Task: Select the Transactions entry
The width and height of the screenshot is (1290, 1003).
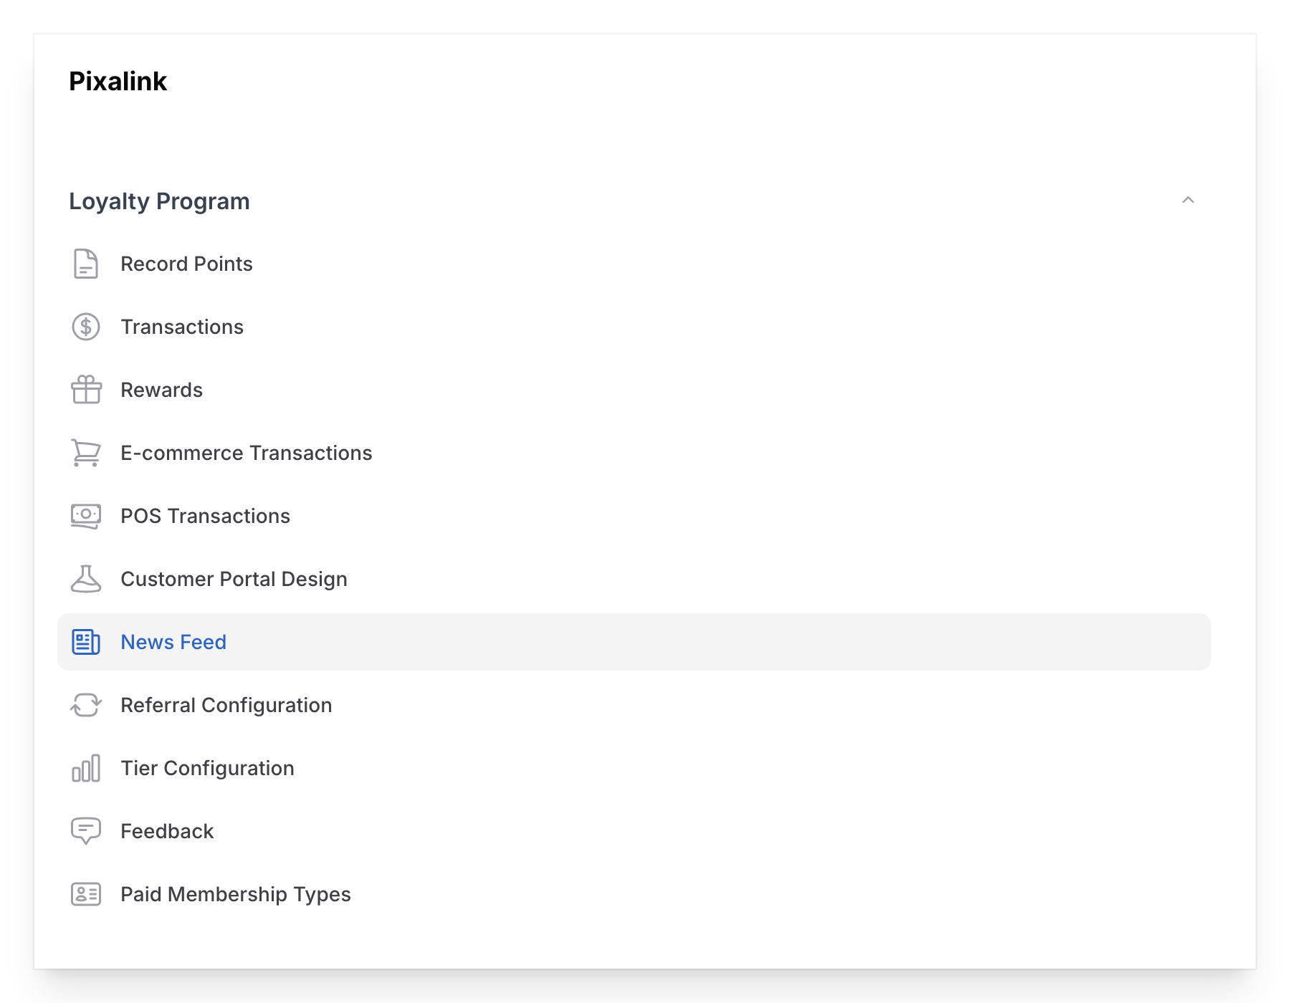Action: [182, 327]
